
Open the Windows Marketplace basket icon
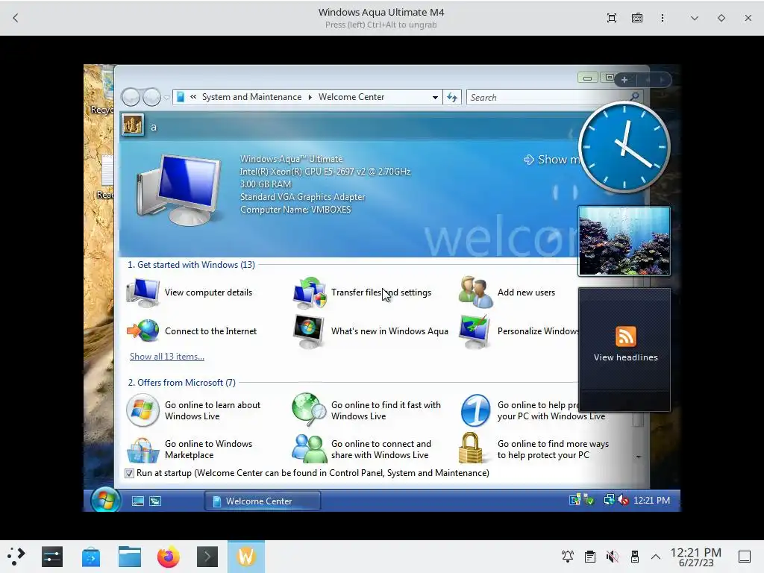pos(143,449)
